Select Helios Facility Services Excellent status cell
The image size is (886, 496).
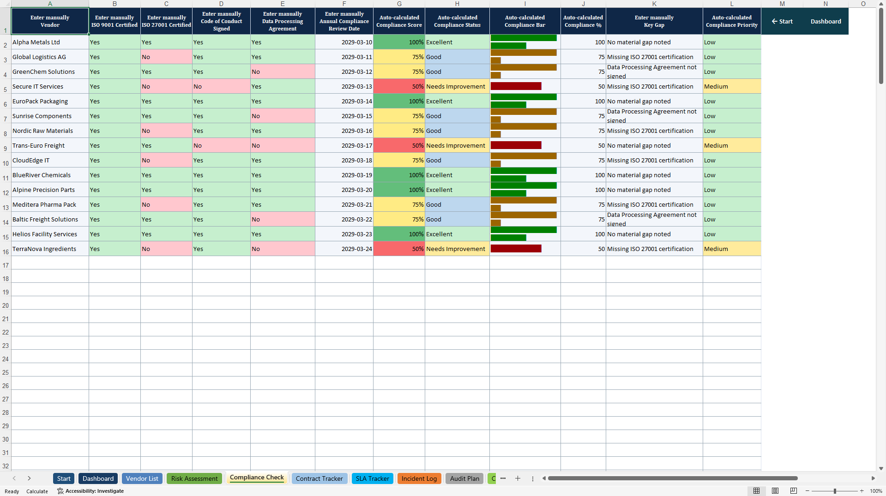(x=457, y=234)
